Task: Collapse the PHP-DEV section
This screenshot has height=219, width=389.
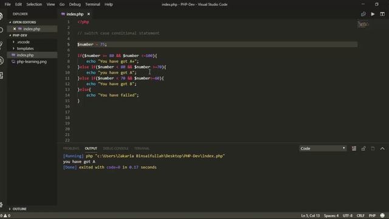Action: coord(19,35)
